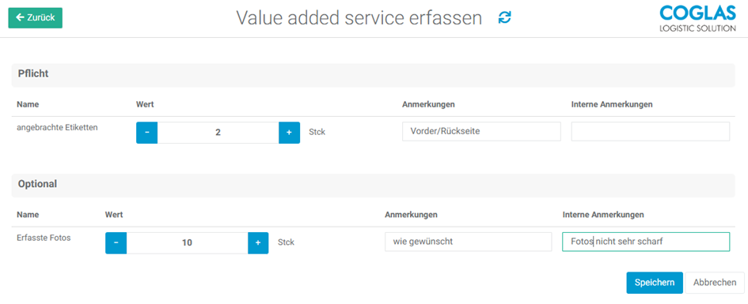Click the 'angebrachte Etiketten' row name

coord(57,127)
